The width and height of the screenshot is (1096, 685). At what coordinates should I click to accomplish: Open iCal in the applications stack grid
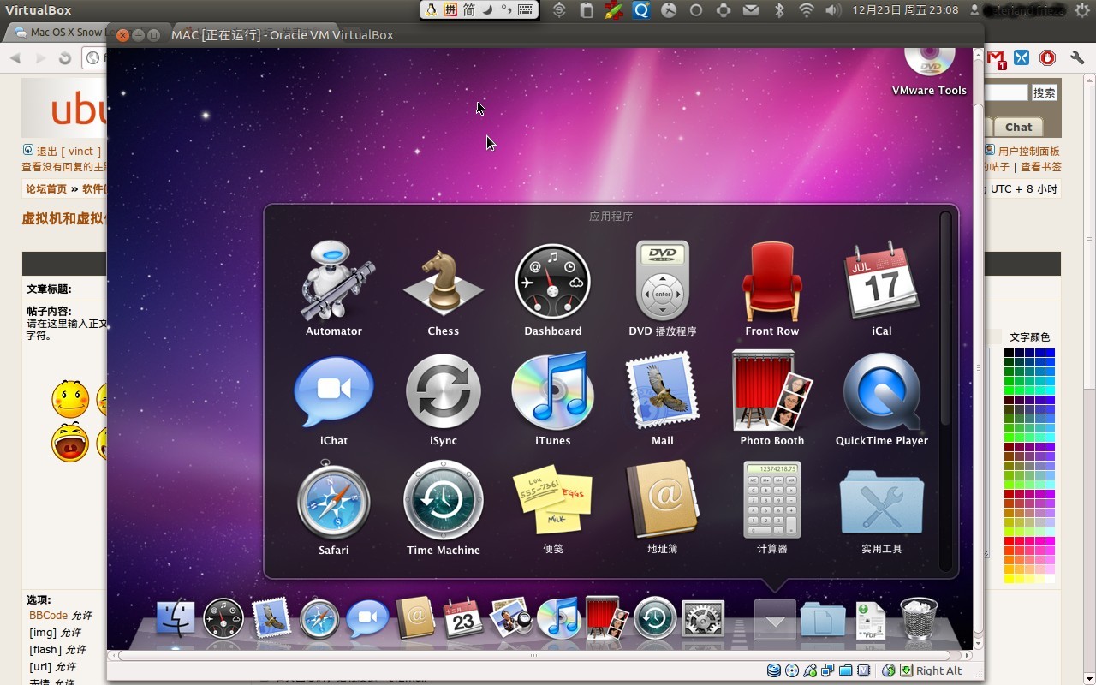point(882,281)
